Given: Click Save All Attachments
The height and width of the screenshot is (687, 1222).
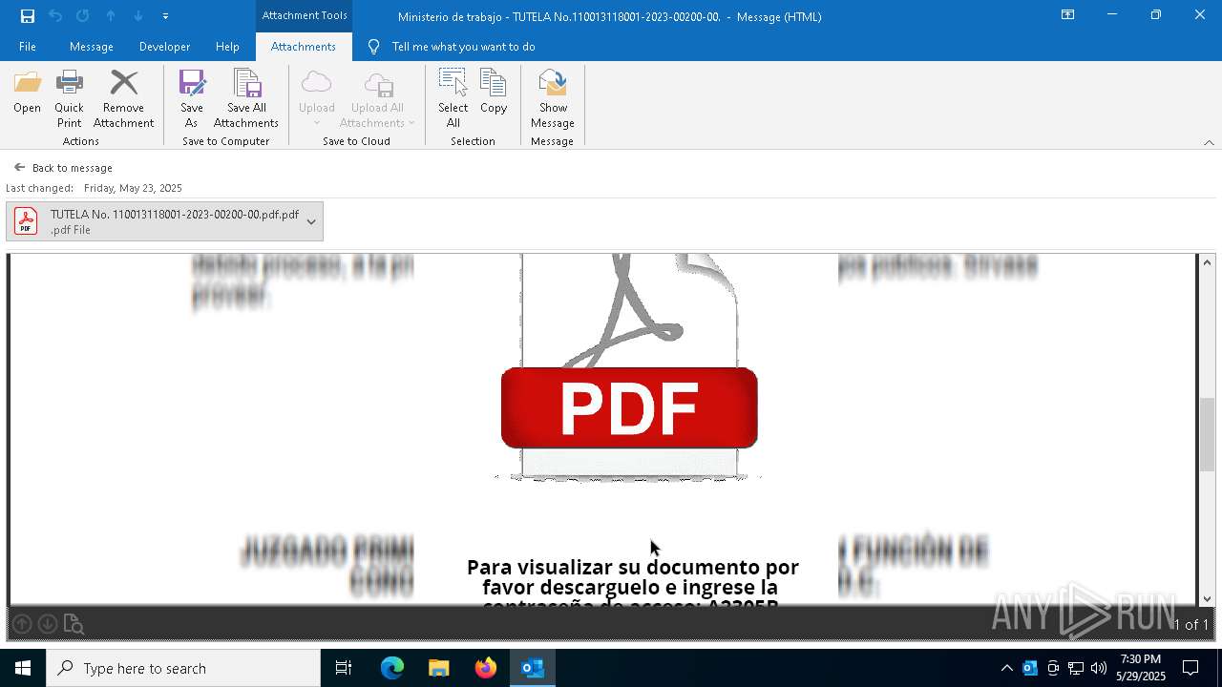Looking at the screenshot, I should click(x=246, y=98).
